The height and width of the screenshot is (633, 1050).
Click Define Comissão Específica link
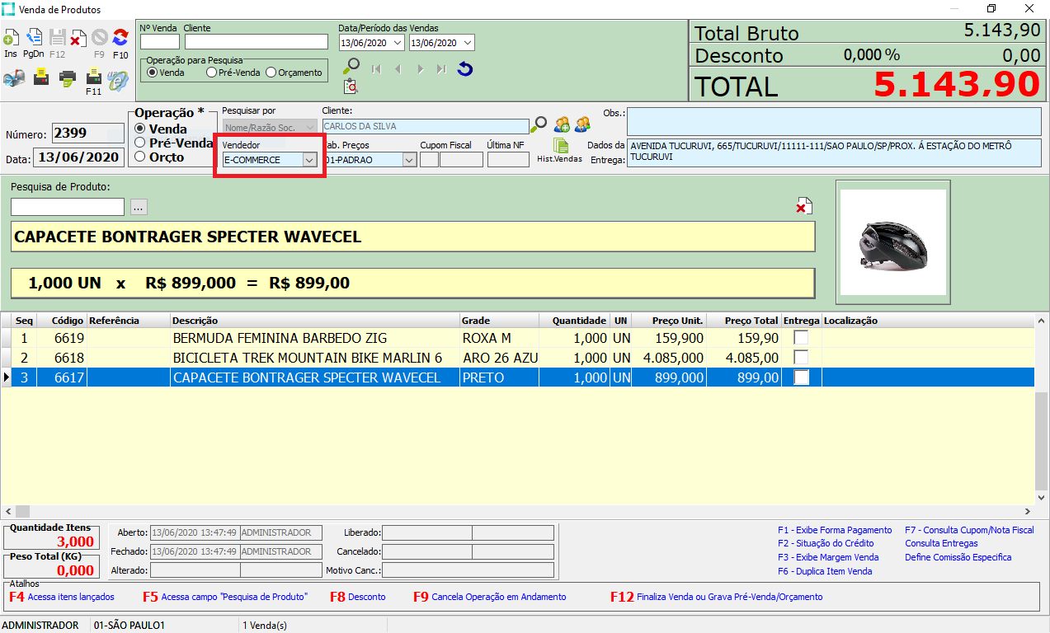click(958, 558)
